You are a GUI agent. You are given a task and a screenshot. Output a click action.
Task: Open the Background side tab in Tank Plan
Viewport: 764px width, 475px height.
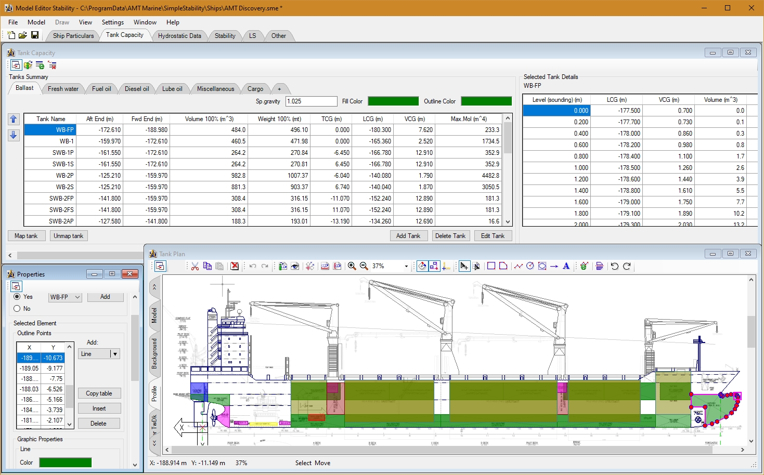coord(154,353)
